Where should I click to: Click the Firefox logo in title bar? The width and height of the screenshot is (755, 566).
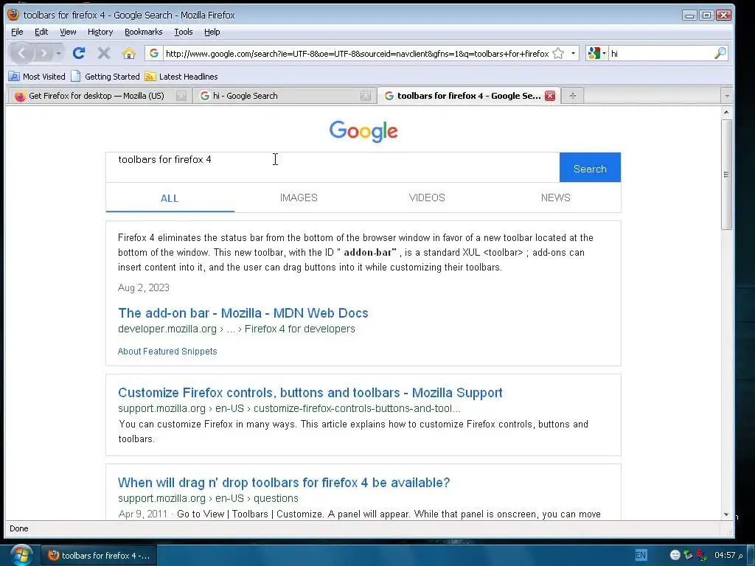click(x=13, y=15)
